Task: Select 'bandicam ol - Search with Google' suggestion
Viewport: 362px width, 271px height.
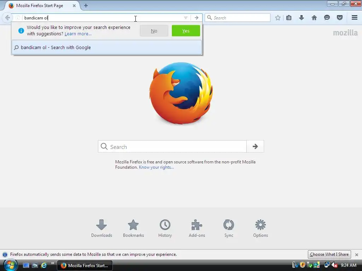Action: coord(107,48)
